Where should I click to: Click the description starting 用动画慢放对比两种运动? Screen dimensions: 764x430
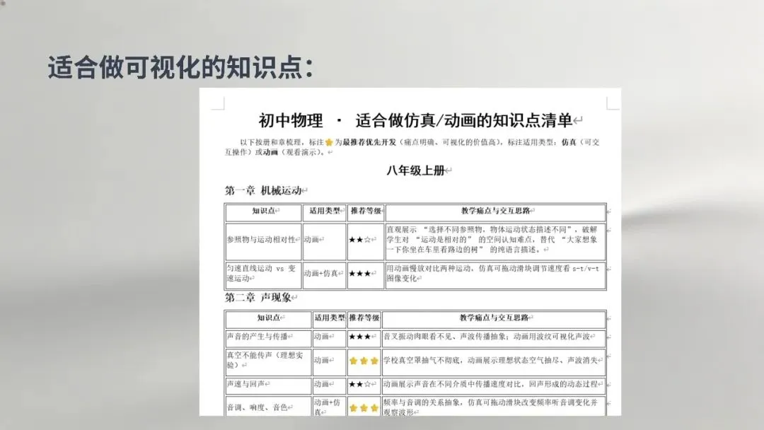pyautogui.click(x=493, y=273)
